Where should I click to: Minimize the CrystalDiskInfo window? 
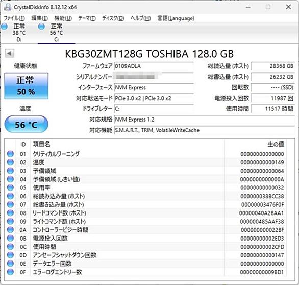pos(248,7)
